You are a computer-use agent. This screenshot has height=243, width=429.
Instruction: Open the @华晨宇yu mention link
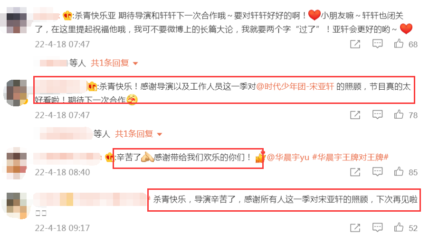click(288, 157)
